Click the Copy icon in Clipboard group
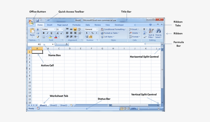 [x=38, y=33]
